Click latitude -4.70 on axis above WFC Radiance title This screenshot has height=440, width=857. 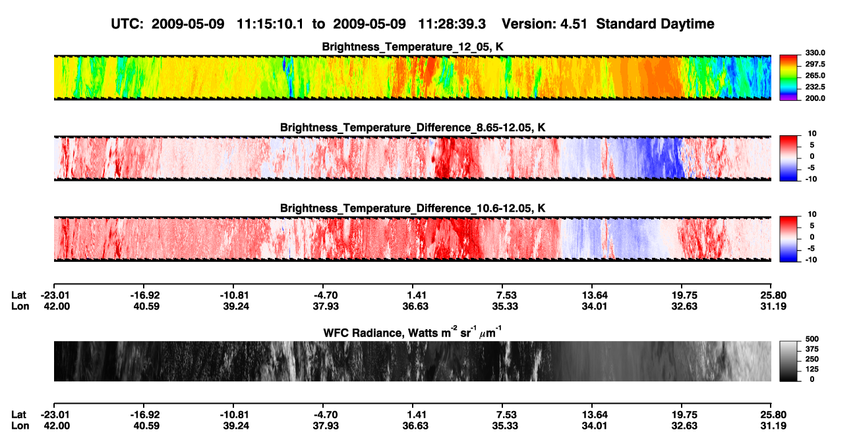pos(325,294)
